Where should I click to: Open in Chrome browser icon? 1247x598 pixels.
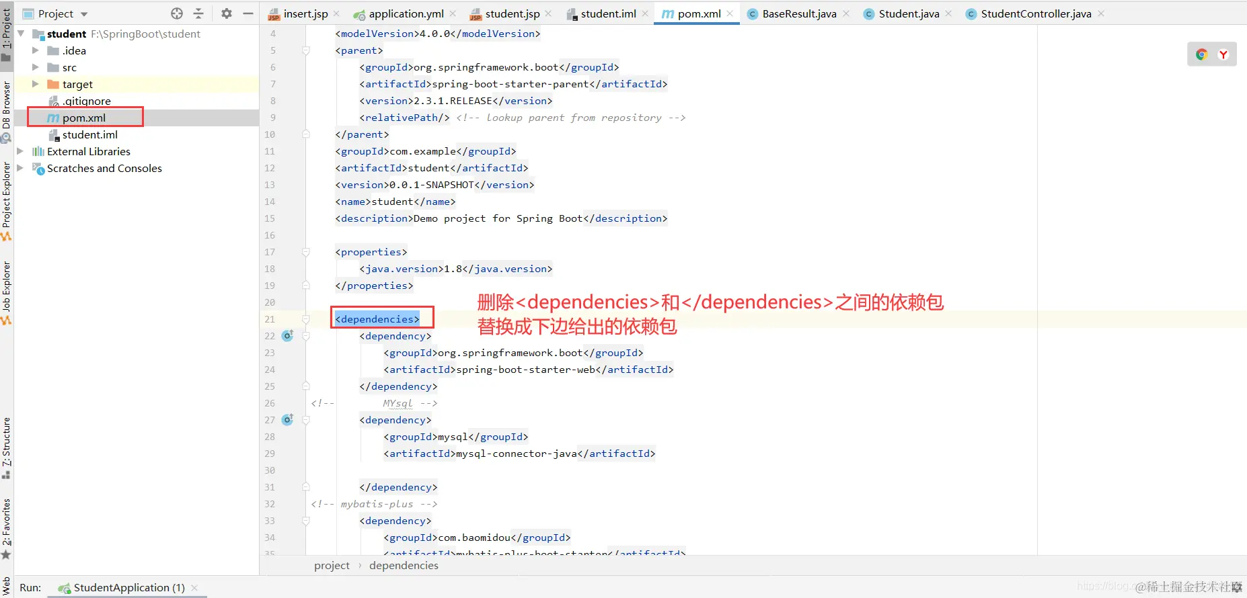click(x=1202, y=54)
